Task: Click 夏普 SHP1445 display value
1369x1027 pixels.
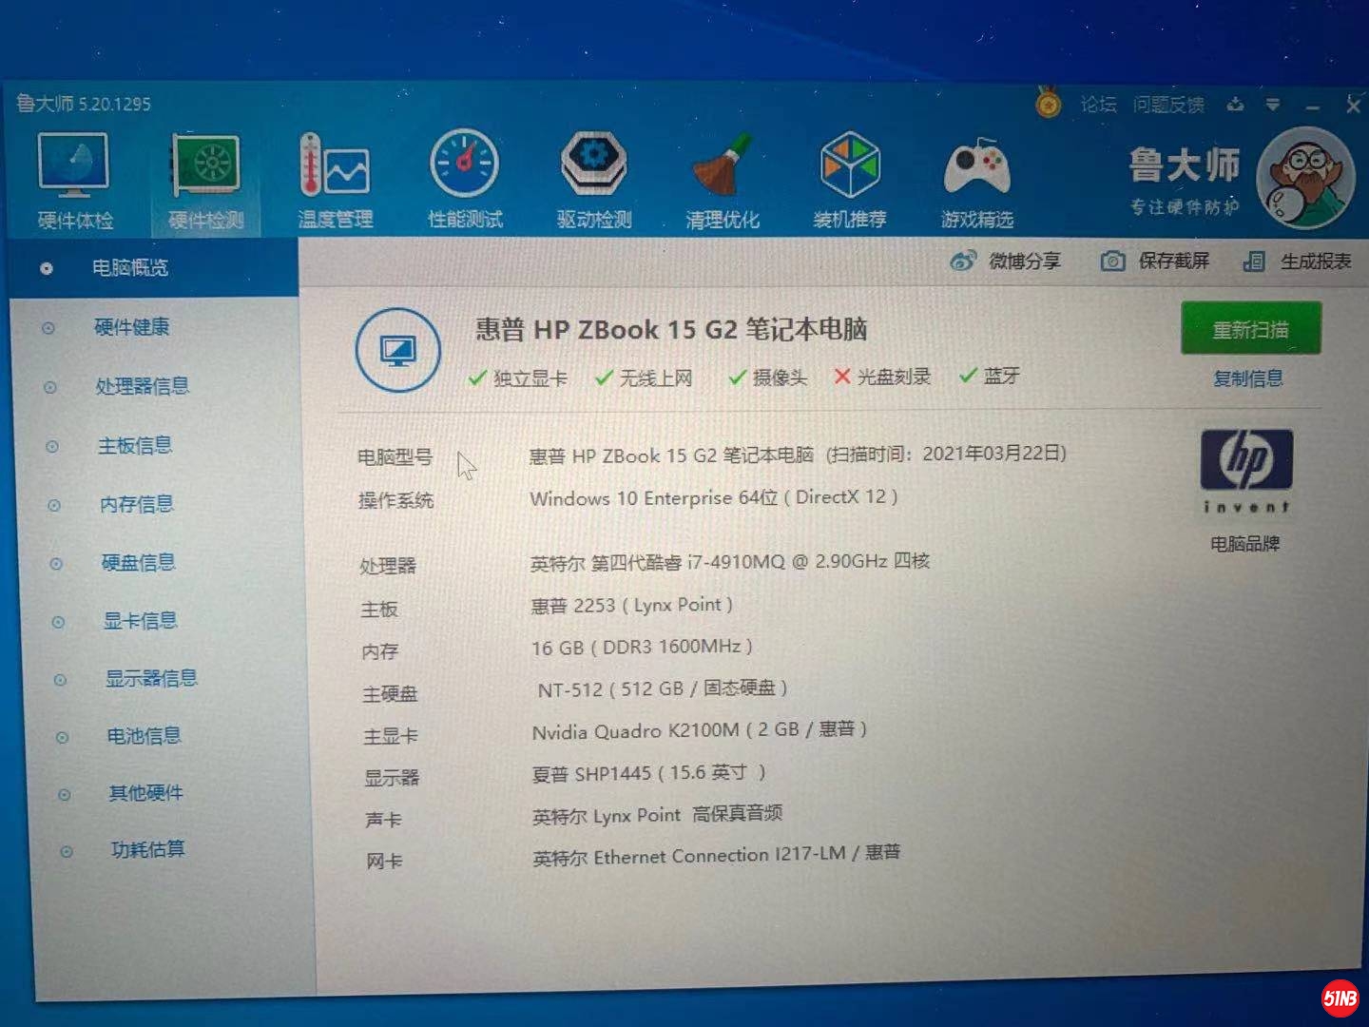Action: [x=648, y=773]
